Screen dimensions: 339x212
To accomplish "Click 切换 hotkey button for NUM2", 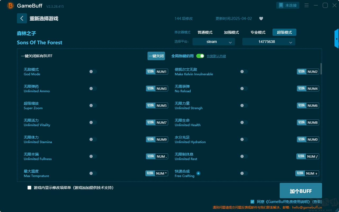I will point(302,72).
